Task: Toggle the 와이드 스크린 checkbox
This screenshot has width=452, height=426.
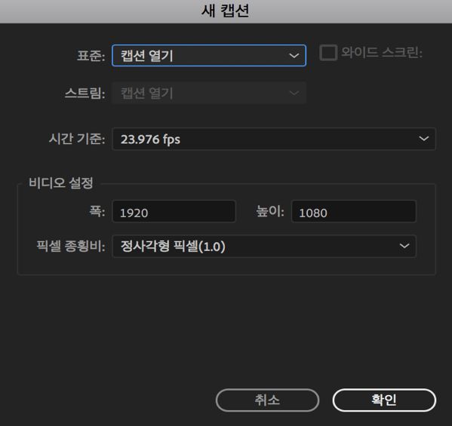Action: click(328, 53)
